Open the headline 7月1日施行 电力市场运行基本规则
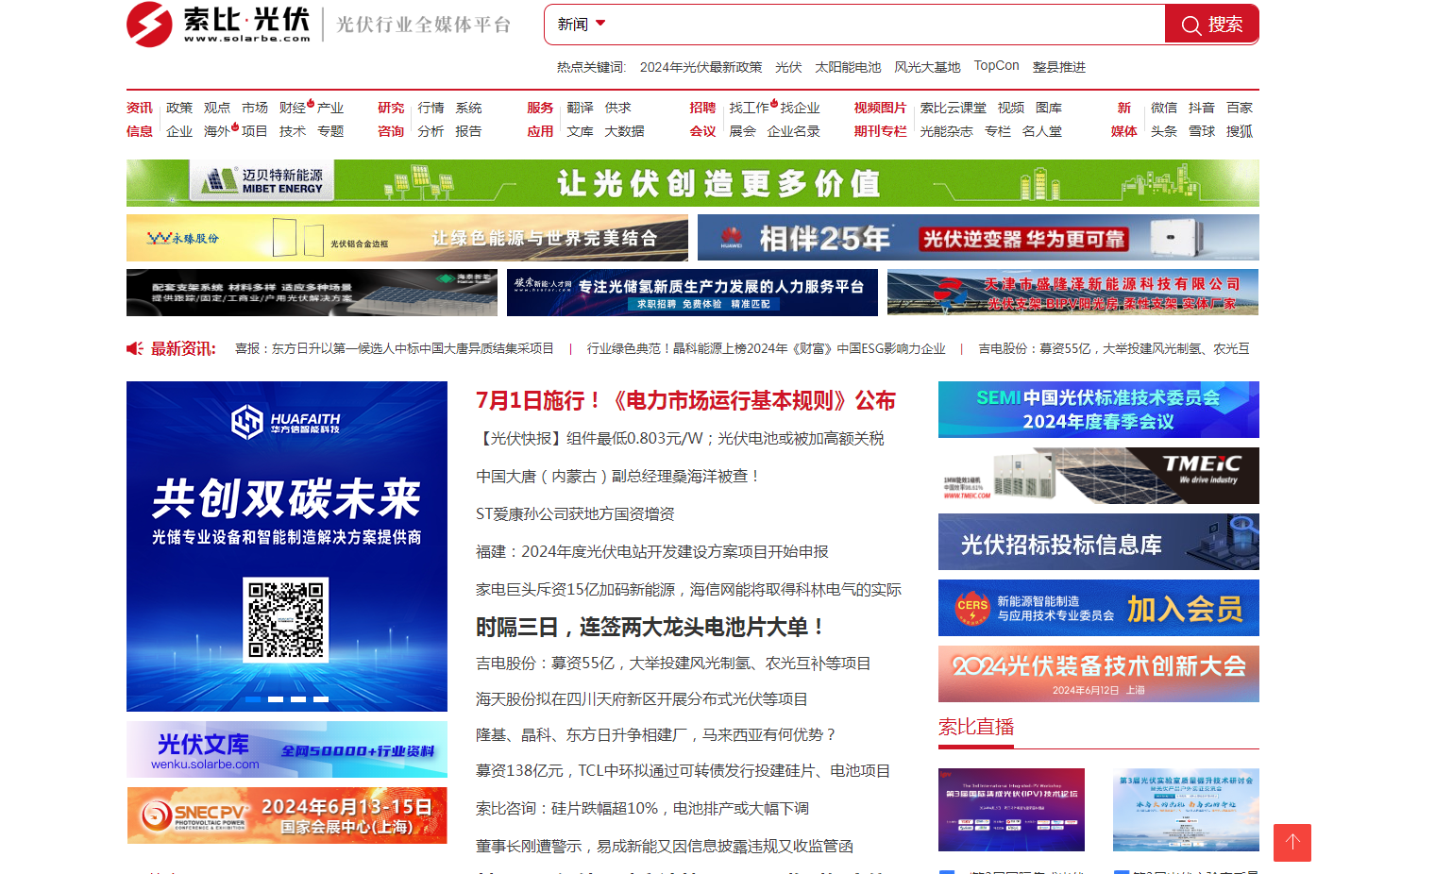This screenshot has height=874, width=1435. 685,400
